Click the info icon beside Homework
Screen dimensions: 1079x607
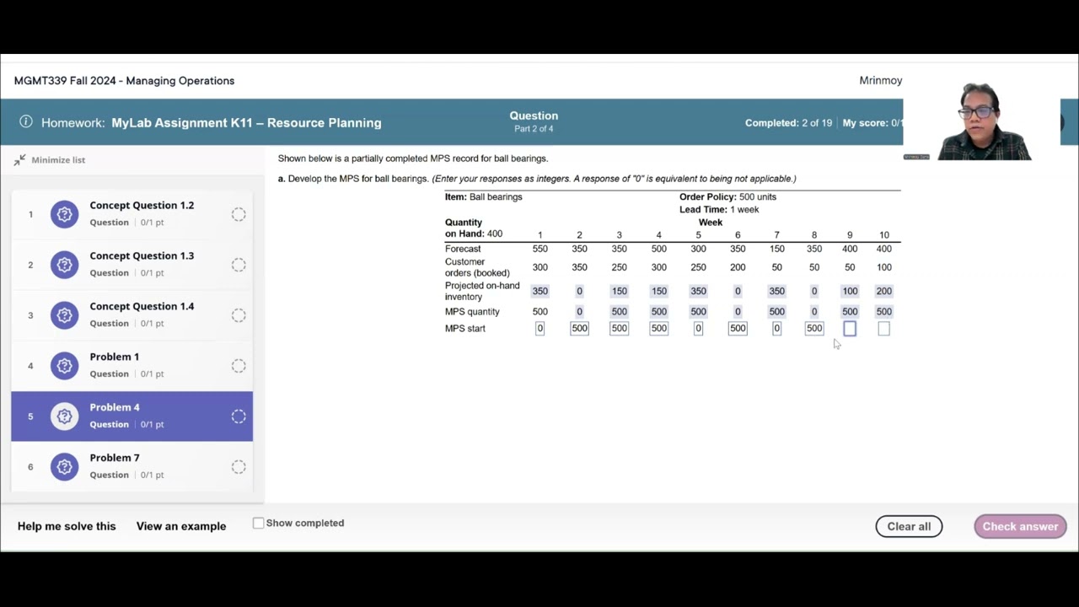click(26, 121)
